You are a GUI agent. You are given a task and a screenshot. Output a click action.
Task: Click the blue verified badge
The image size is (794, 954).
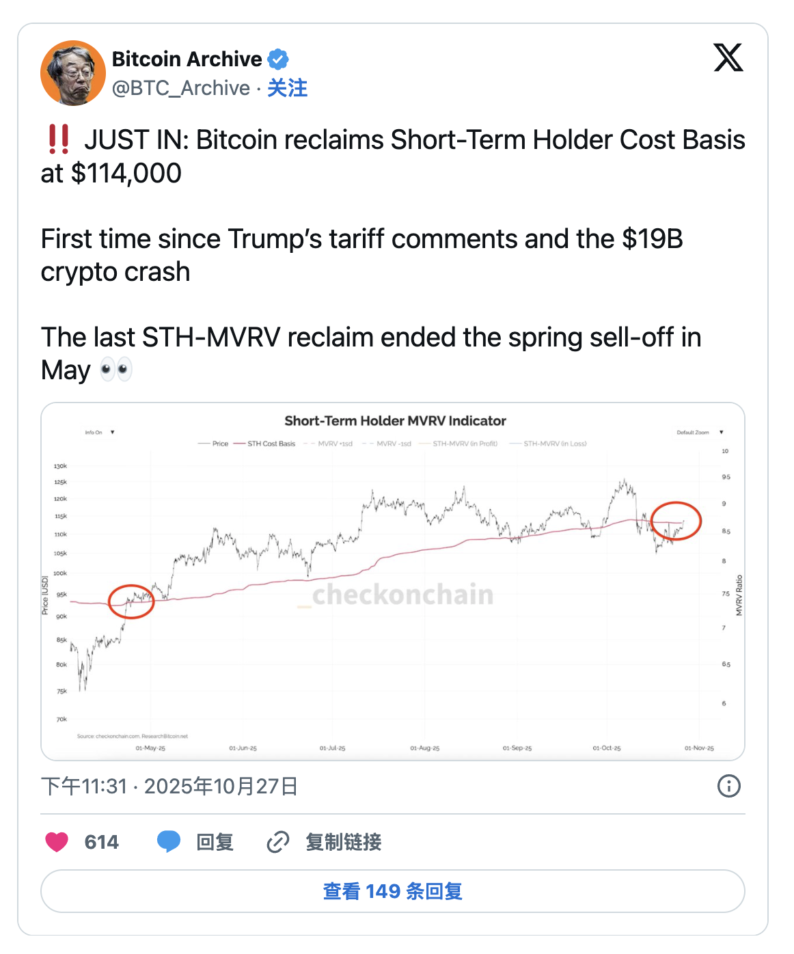pos(277,59)
